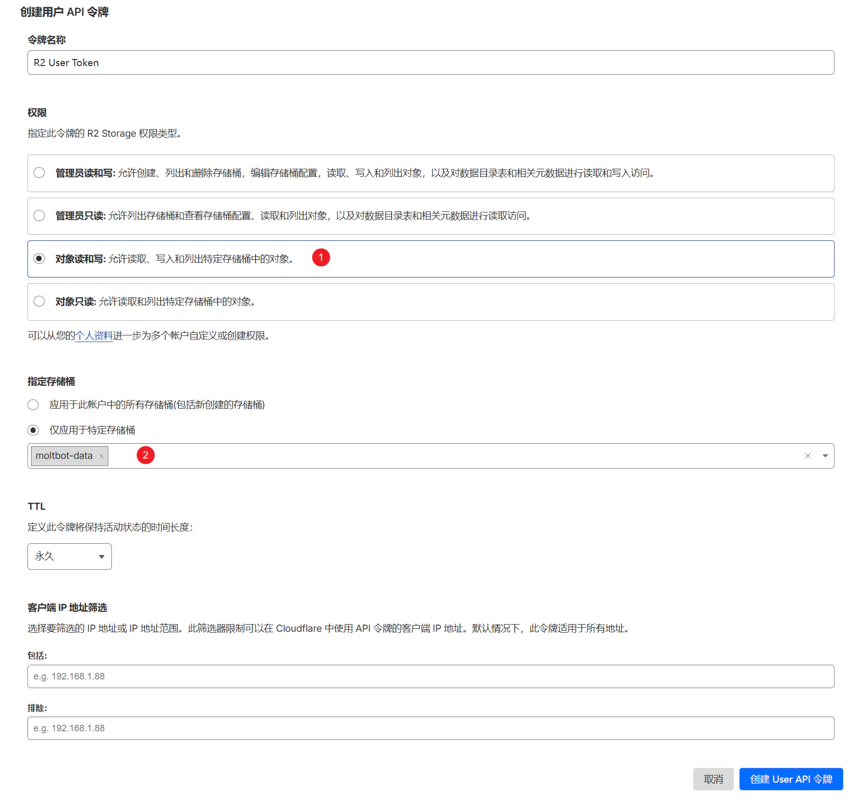Open the 个人资料 profile link

click(x=94, y=336)
